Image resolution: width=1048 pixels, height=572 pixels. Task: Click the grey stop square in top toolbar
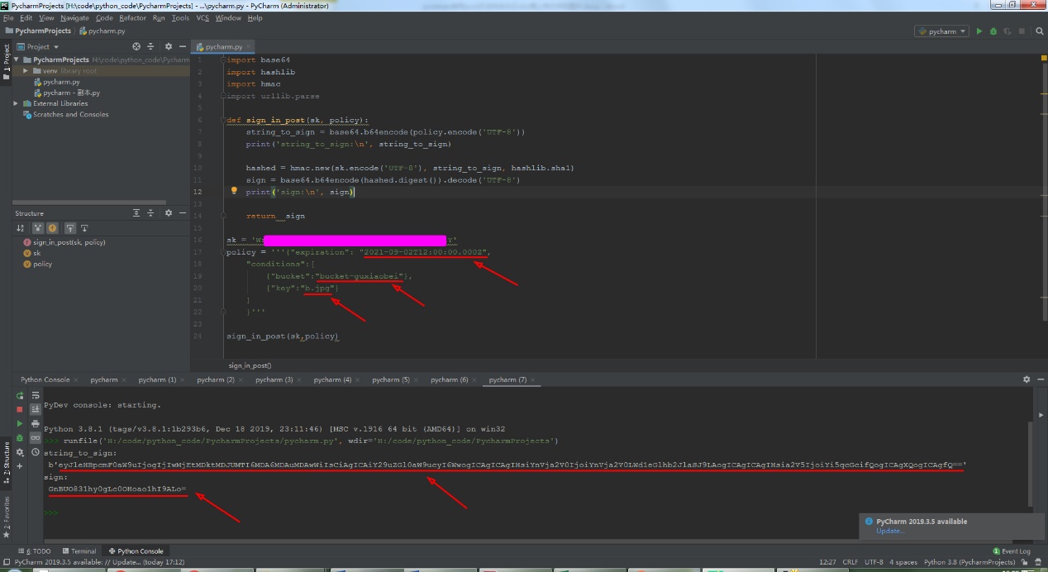click(1022, 31)
